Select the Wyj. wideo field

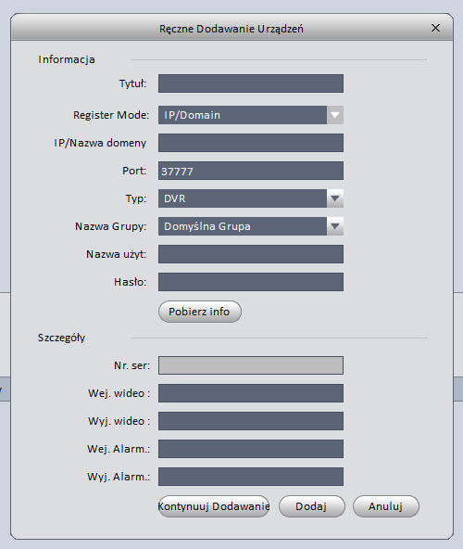[x=251, y=421]
